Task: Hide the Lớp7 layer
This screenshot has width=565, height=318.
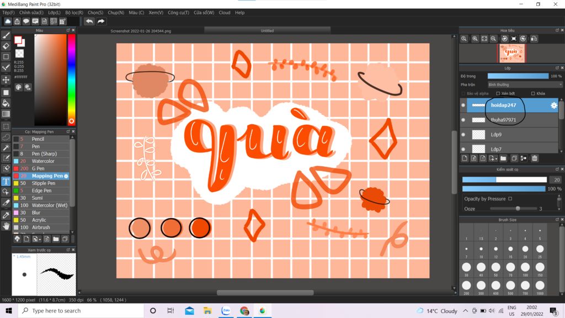Action: [463, 149]
